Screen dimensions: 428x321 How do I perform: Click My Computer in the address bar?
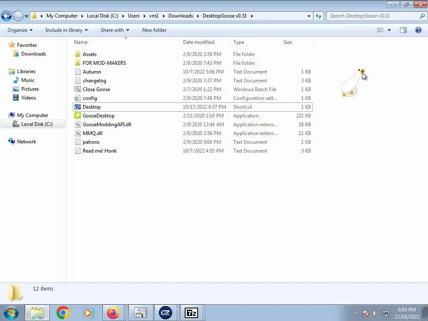(62, 16)
